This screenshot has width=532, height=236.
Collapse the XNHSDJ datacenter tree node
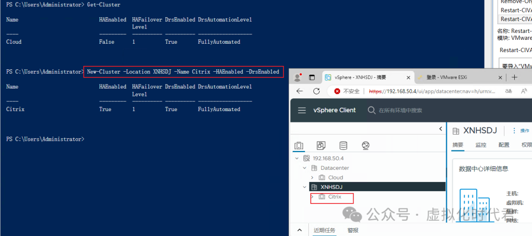tap(305, 187)
